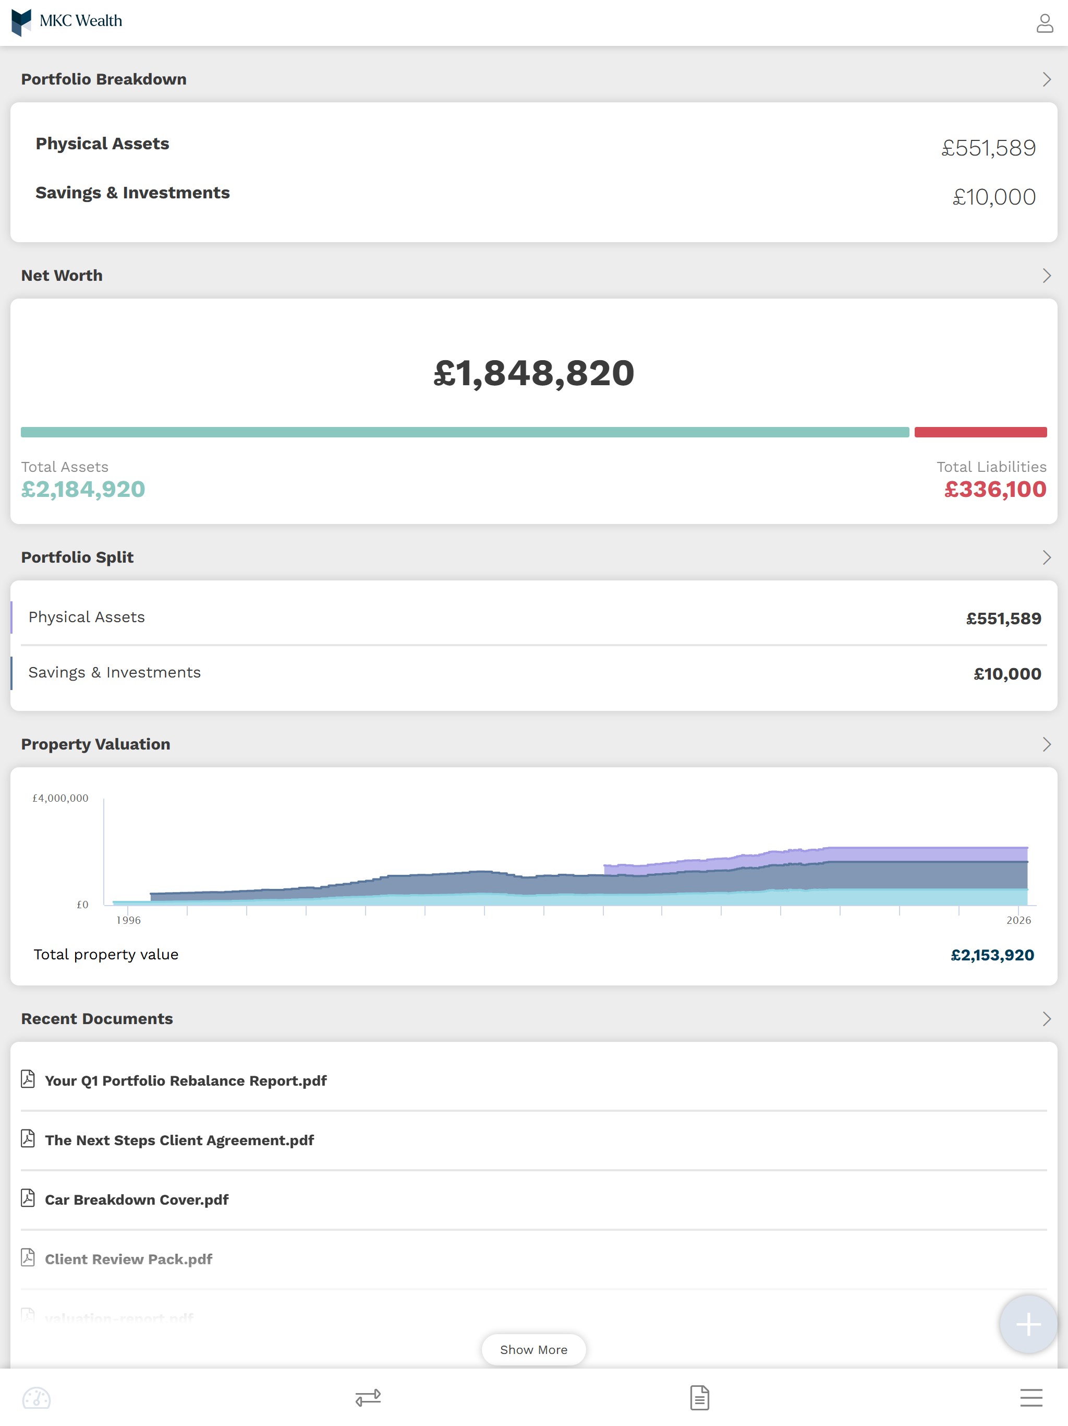1068x1426 pixels.
Task: Click the £2,153,920 total property value
Action: (992, 955)
